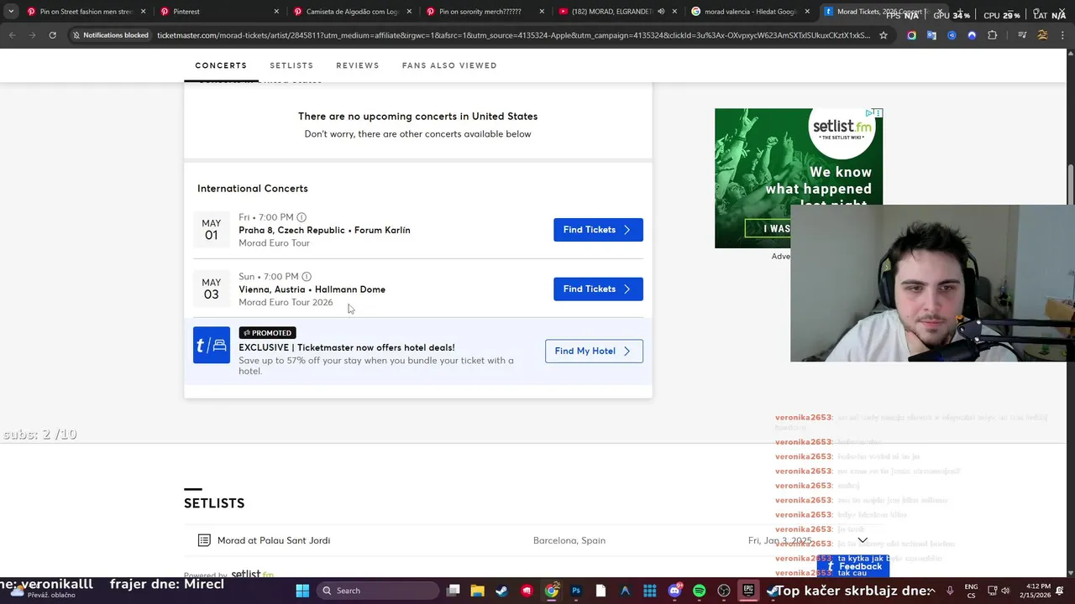The image size is (1075, 604).
Task: Click the Feedback button
Action: click(855, 567)
